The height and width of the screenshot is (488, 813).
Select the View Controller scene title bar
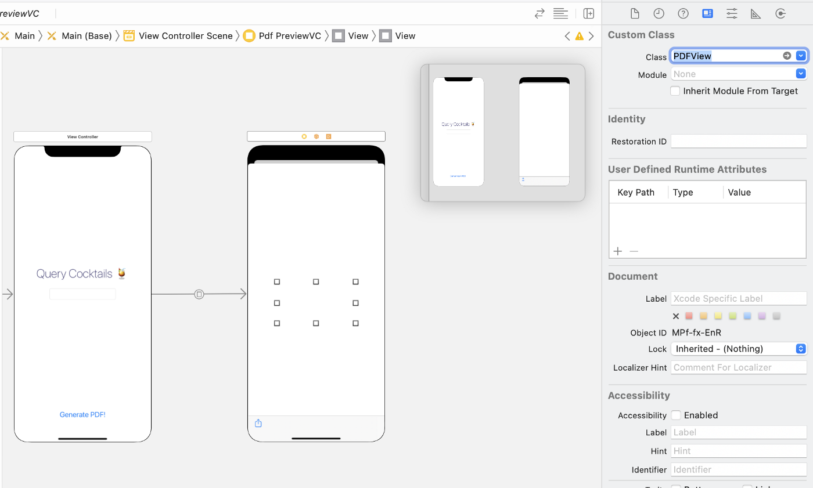coord(82,136)
